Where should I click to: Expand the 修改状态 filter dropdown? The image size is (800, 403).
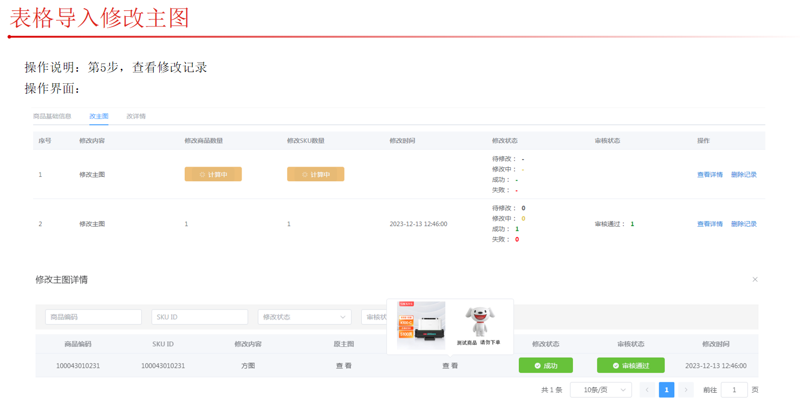click(x=304, y=317)
